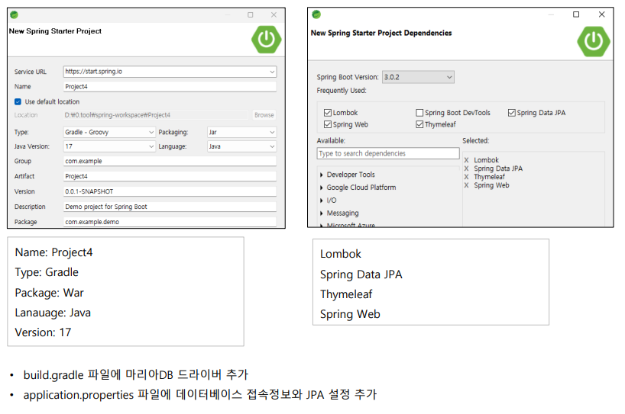
Task: Remove Spring Web via X in Selected list
Action: (x=466, y=185)
